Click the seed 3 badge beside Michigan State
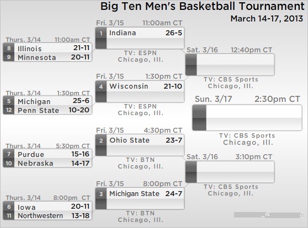The image size is (308, 228). click(x=101, y=194)
